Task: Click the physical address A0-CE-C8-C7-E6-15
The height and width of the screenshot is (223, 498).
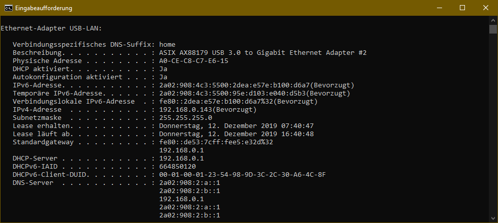Action: click(x=194, y=60)
